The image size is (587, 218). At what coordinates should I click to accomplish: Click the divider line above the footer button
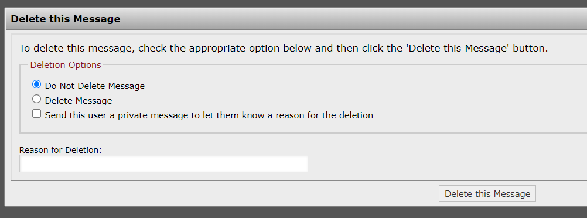[299, 180]
